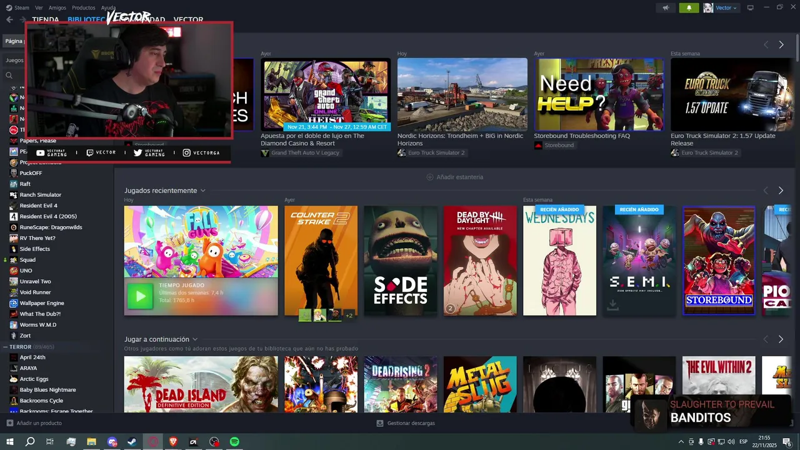
Task: Click the Side Effects list icon
Action: (x=14, y=249)
